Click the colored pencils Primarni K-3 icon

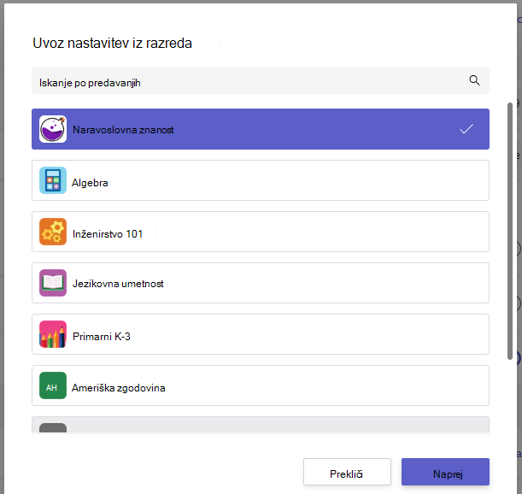[53, 334]
